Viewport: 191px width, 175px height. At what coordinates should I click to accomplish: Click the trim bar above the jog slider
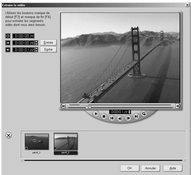pos(120,105)
